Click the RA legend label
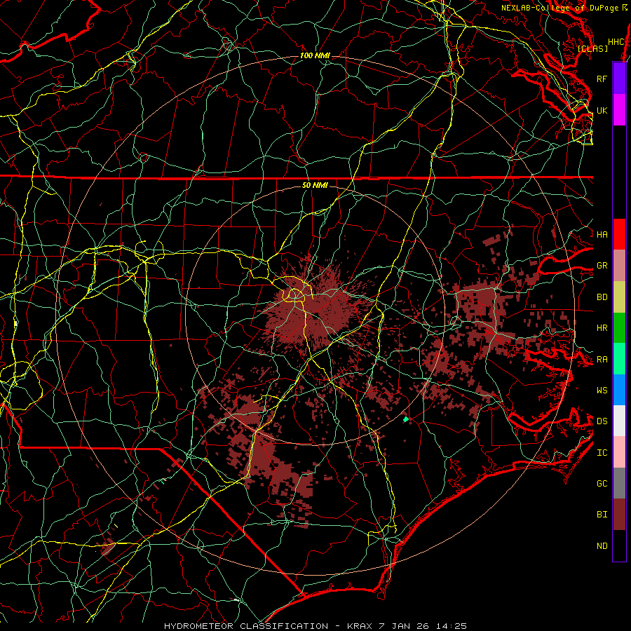631x631 pixels. coord(602,360)
